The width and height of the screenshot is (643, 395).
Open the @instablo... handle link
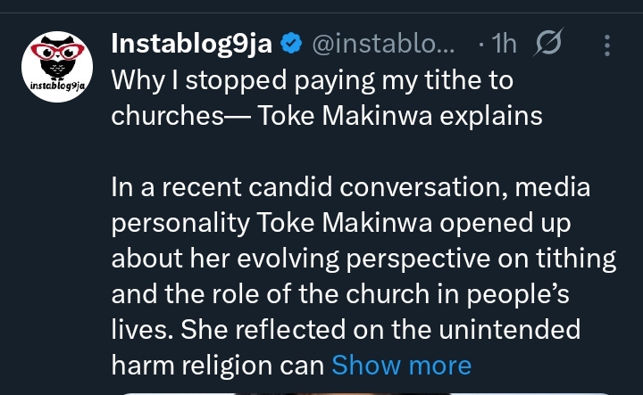click(x=386, y=42)
